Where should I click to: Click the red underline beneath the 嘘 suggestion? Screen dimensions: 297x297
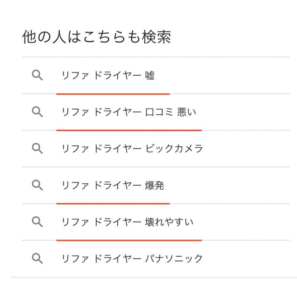pyautogui.click(x=113, y=94)
